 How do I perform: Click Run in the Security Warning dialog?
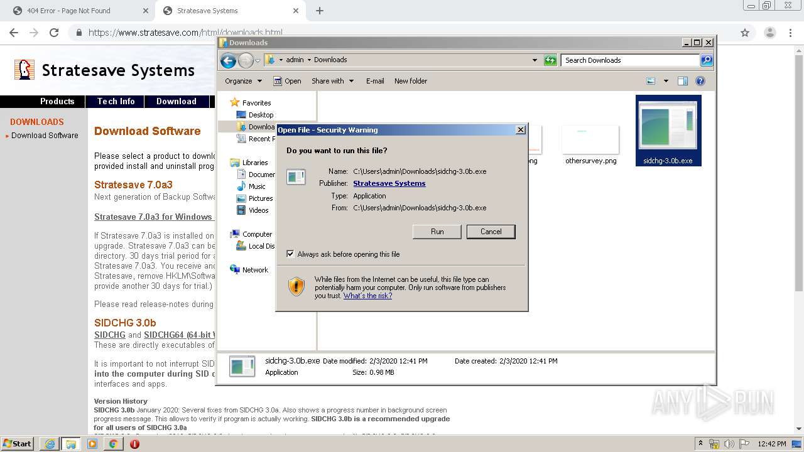click(437, 232)
